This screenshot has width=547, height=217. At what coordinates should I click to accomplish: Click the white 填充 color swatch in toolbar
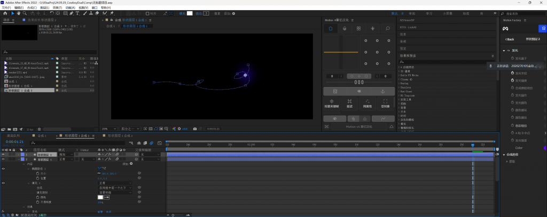pos(189,13)
